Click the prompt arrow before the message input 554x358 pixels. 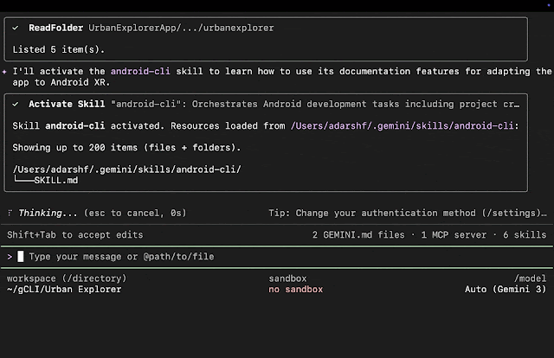pyautogui.click(x=9, y=257)
